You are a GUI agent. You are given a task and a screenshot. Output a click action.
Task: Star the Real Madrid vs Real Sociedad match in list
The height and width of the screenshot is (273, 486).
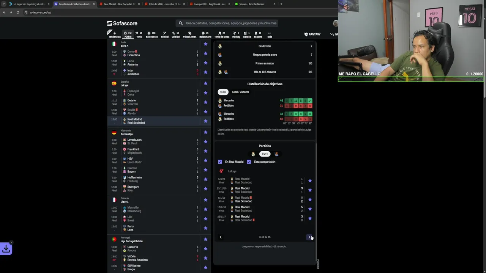pos(205,121)
